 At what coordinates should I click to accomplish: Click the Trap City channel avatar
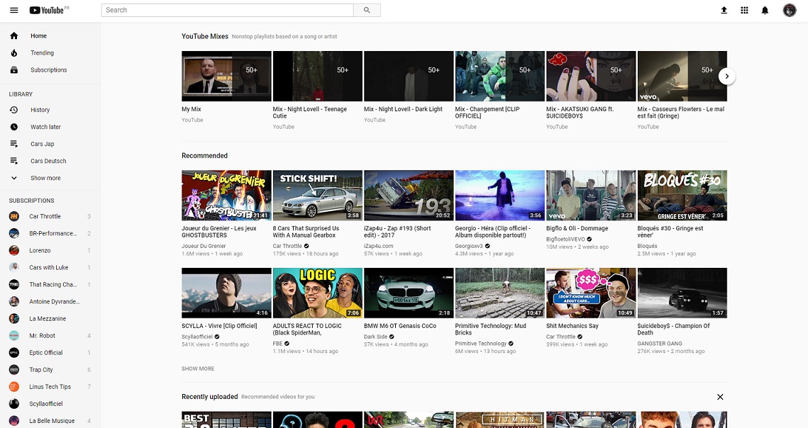pos(14,369)
